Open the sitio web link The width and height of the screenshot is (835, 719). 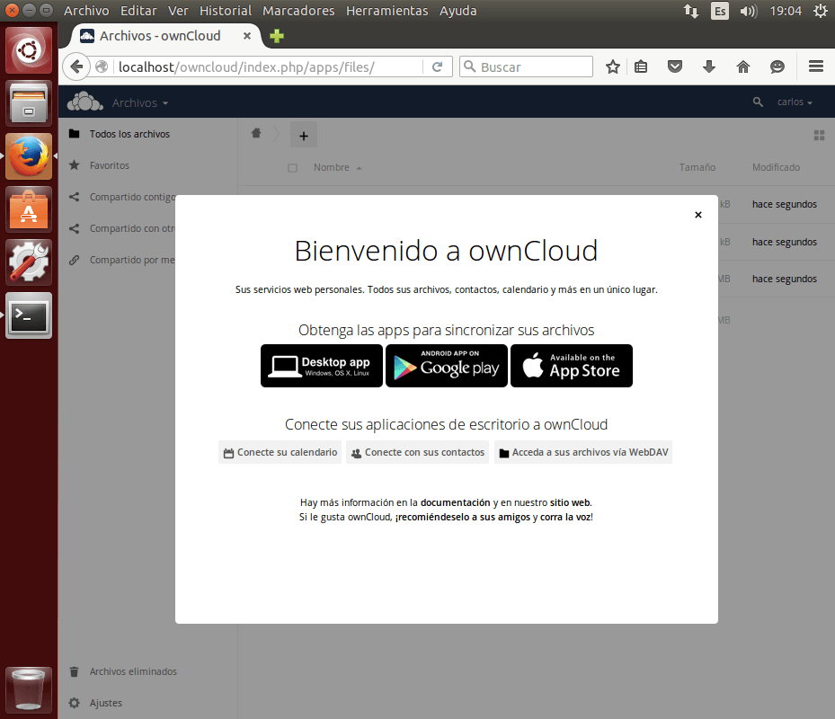coord(570,502)
